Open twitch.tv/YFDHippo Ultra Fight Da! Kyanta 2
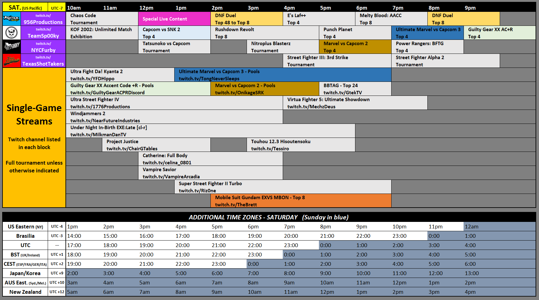 click(x=120, y=75)
